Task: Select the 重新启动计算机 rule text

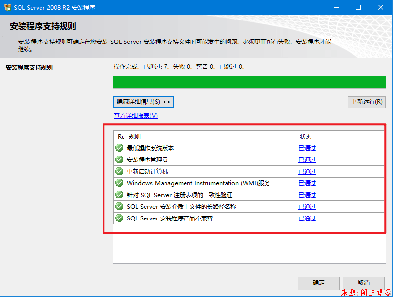Action: [x=147, y=172]
